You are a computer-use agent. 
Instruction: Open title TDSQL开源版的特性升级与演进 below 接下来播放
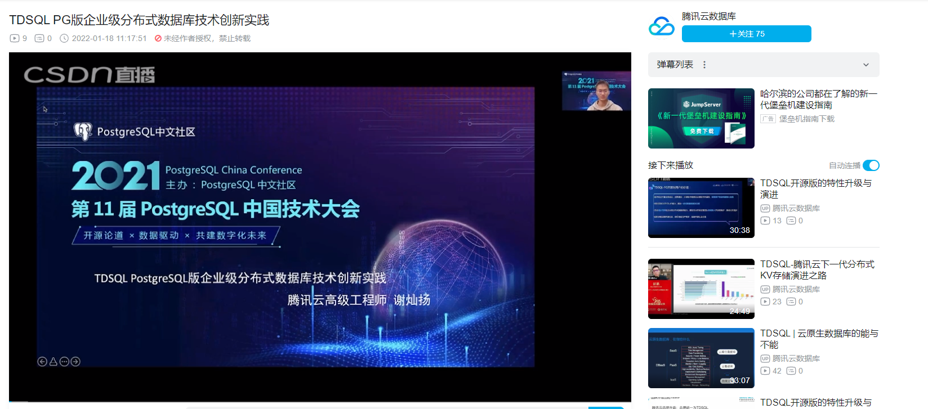[815, 188]
